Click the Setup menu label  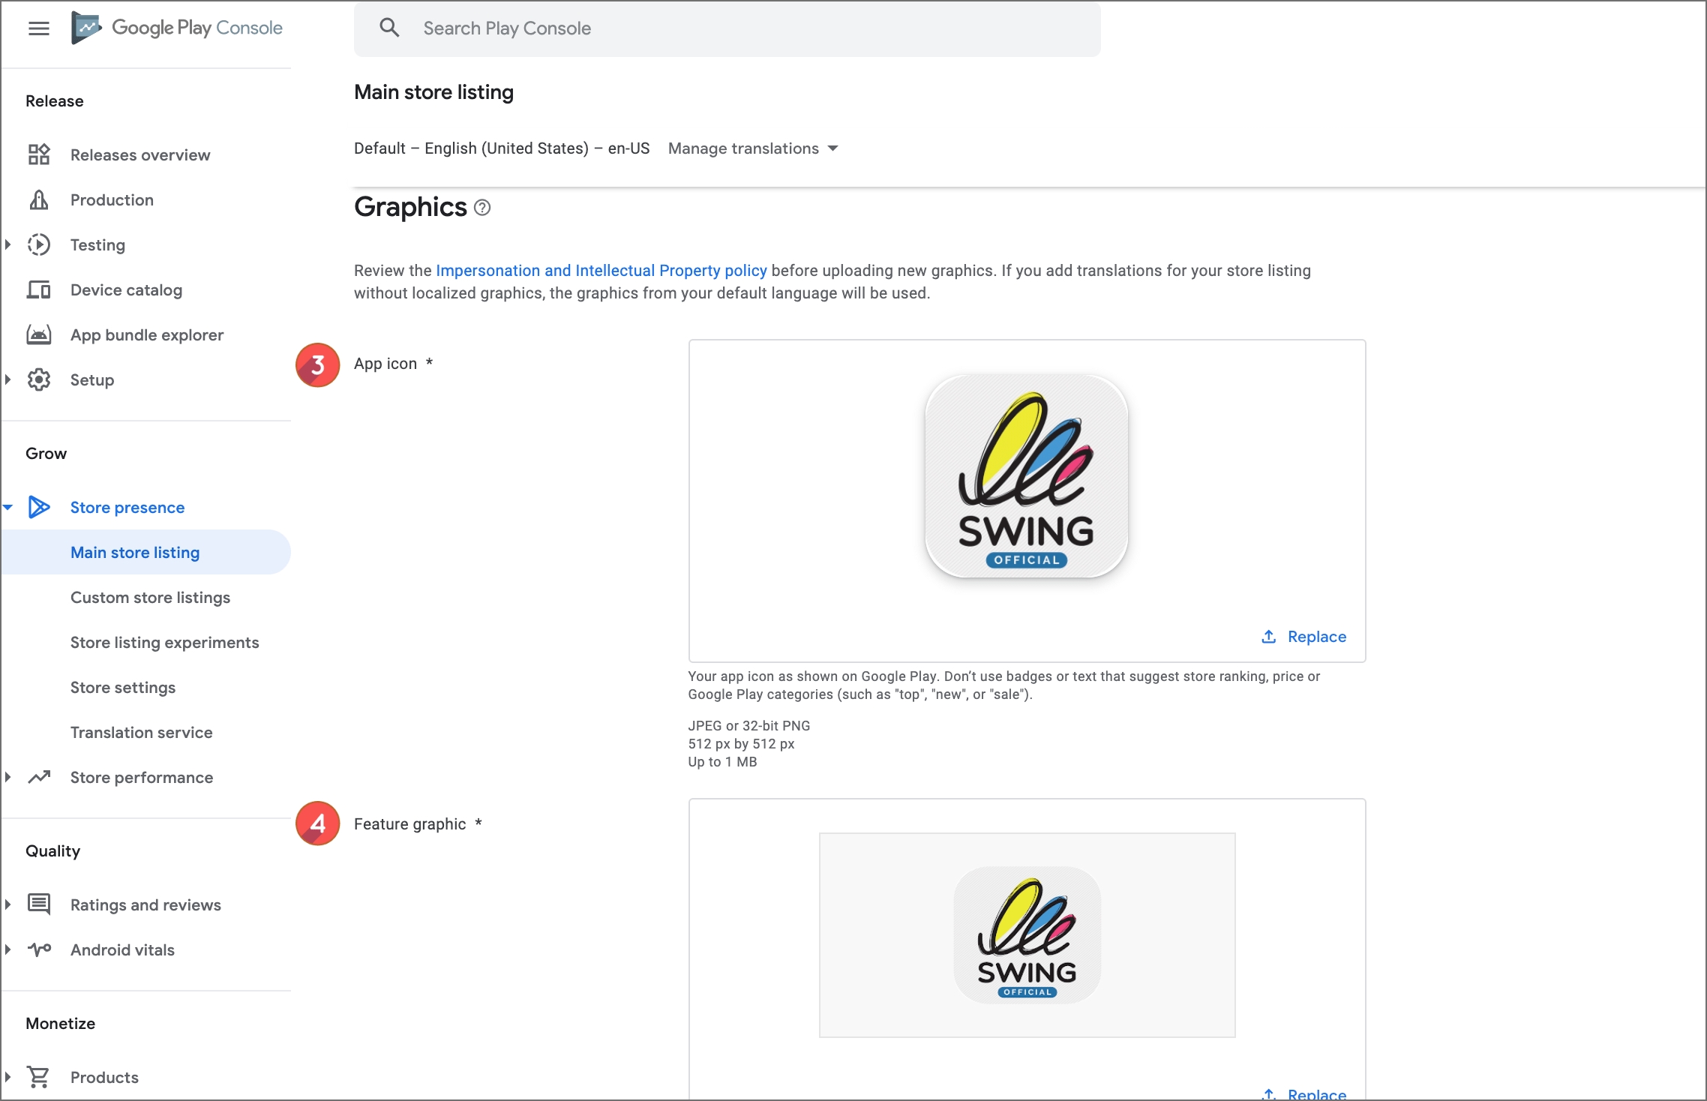point(92,379)
